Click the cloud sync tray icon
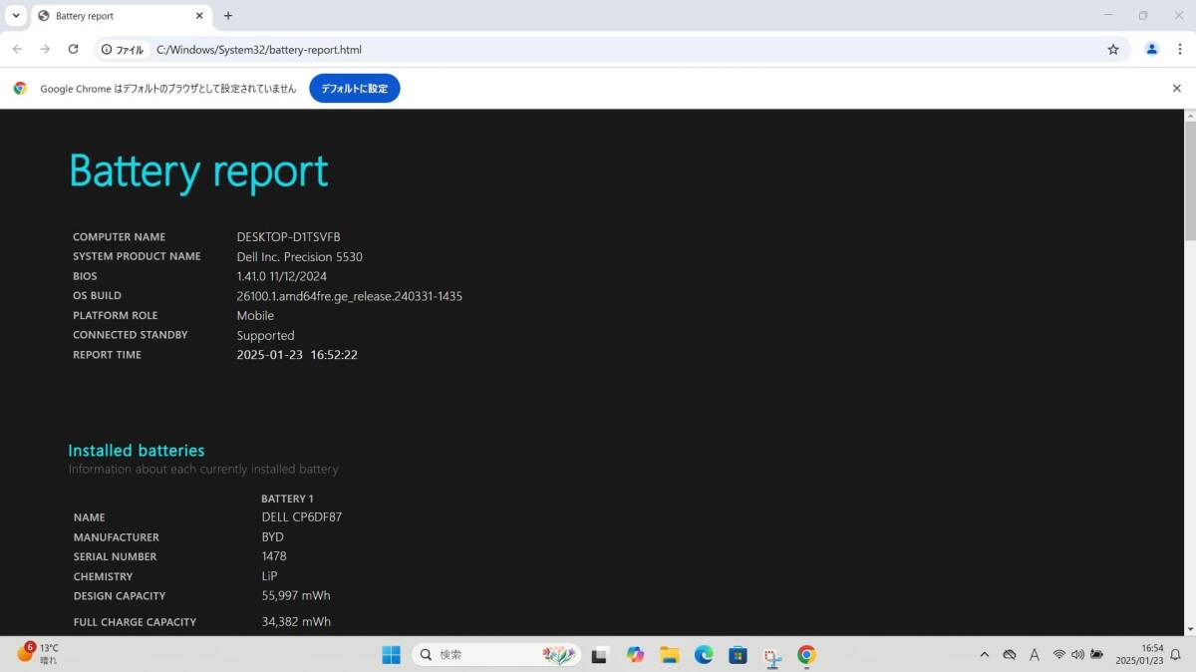 click(x=1010, y=654)
